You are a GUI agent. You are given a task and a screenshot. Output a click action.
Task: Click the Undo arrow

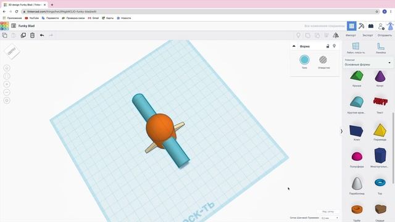click(x=42, y=35)
